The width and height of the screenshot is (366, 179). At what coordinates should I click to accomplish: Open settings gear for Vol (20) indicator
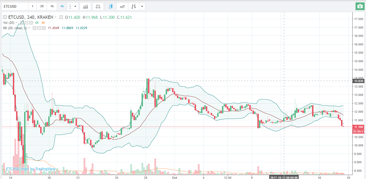(27, 23)
